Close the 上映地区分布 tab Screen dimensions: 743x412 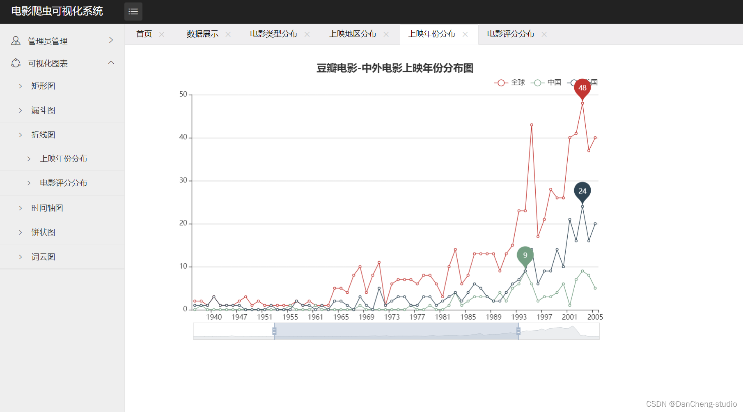[386, 35]
